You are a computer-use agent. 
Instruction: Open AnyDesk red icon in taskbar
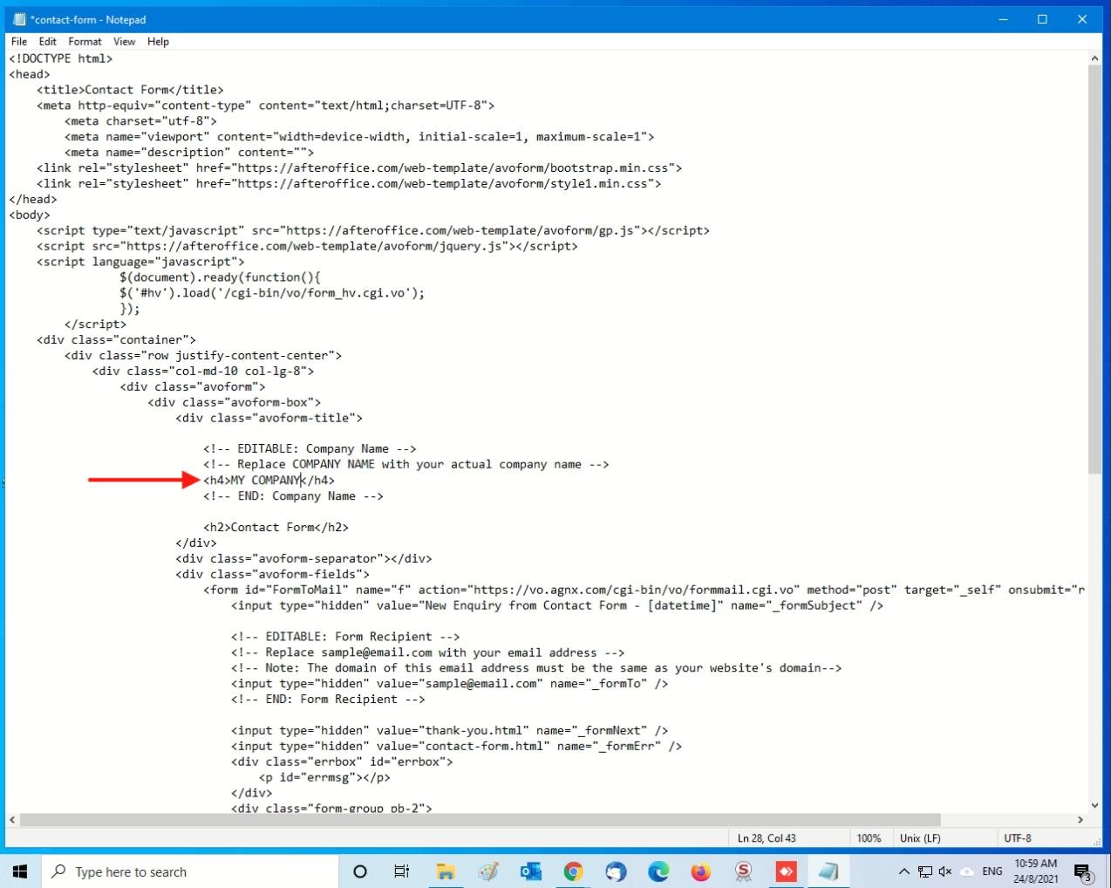coord(786,871)
